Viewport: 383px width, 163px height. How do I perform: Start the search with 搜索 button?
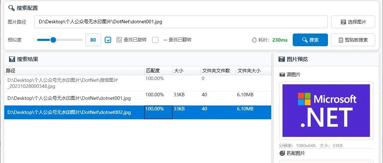point(310,40)
